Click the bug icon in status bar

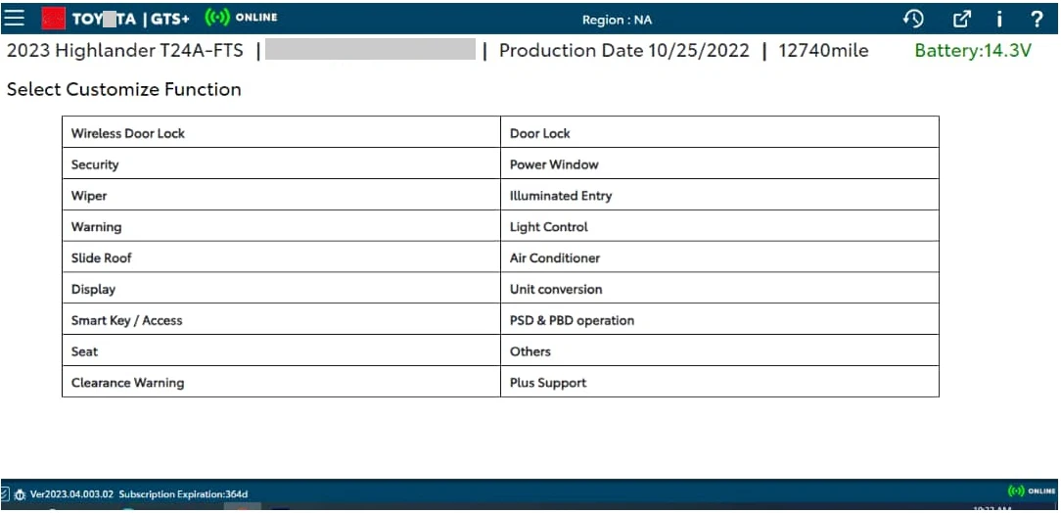(x=20, y=494)
